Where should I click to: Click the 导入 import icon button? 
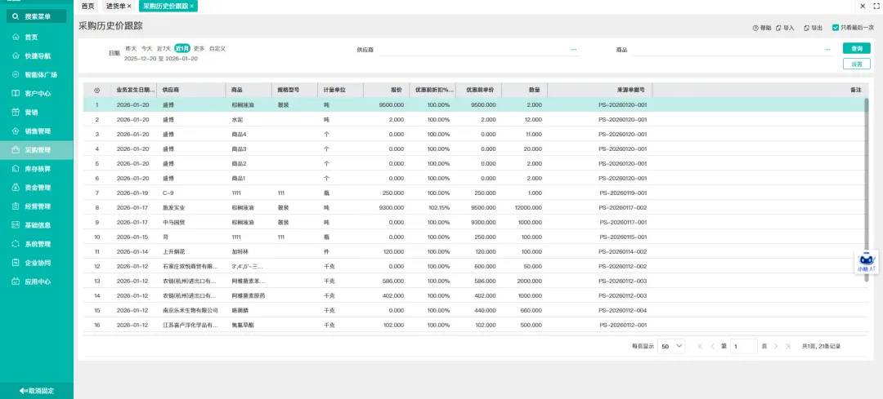[784, 28]
